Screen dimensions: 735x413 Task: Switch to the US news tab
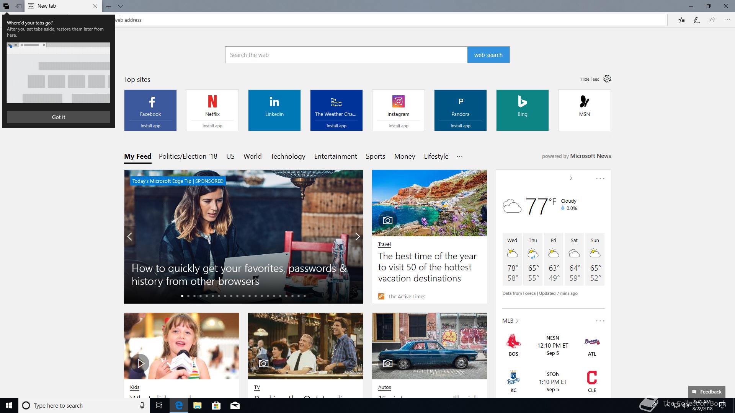pos(230,156)
